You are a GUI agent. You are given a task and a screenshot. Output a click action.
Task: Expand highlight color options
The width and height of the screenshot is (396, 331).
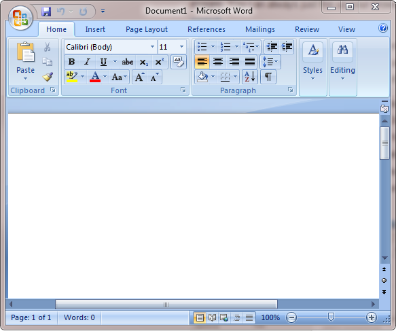coord(82,77)
